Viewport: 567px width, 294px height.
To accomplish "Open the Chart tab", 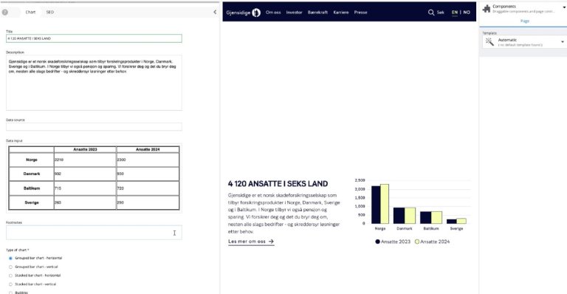I will coord(30,13).
